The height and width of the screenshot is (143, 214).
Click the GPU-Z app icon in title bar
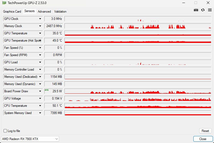point(4,3)
